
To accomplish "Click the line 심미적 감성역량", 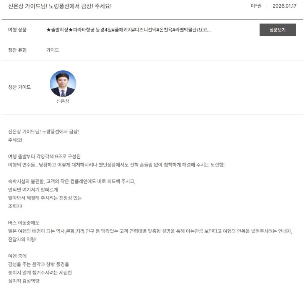I will point(24,281).
